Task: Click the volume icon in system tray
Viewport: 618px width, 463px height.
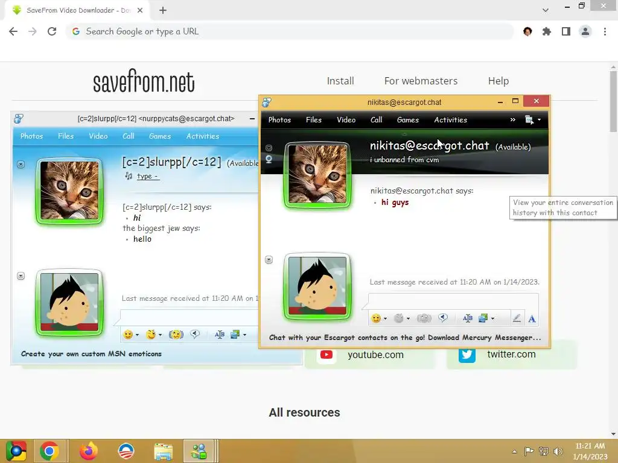Action: (558, 451)
